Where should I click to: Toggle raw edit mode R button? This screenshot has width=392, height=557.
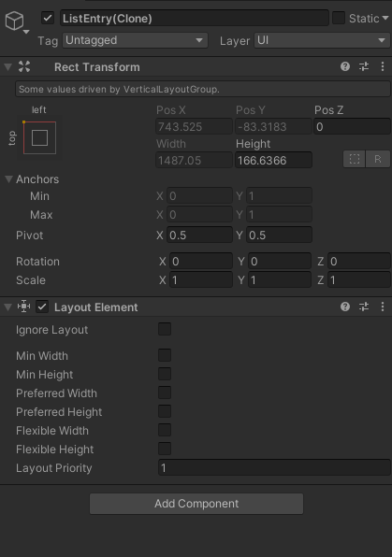point(377,159)
